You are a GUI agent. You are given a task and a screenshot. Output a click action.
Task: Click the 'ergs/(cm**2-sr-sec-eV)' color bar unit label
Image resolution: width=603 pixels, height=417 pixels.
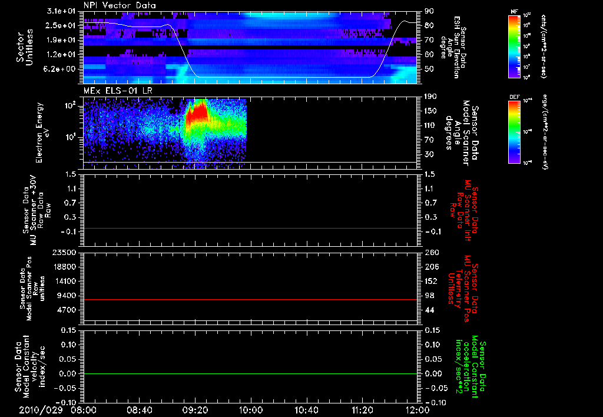(544, 132)
